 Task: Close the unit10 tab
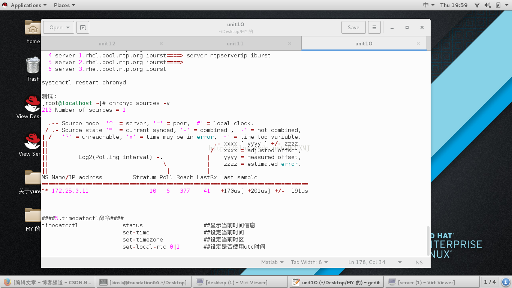pyautogui.click(x=419, y=43)
